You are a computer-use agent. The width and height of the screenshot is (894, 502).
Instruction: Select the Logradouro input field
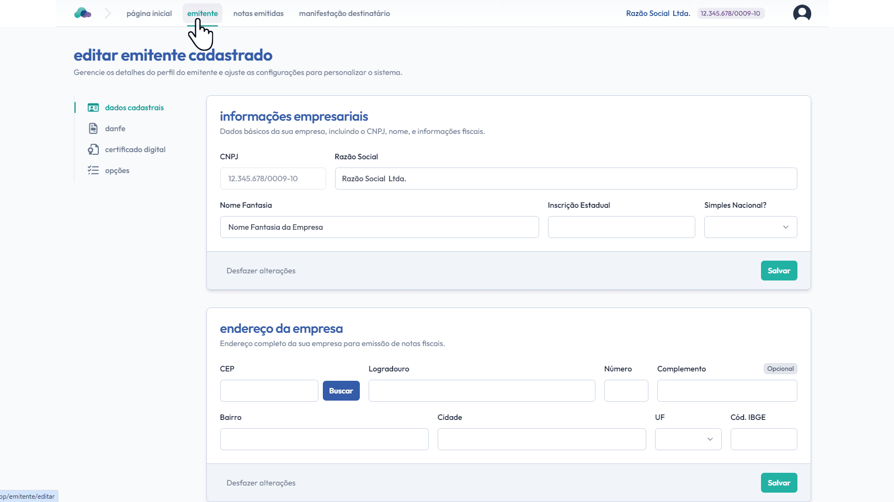pyautogui.click(x=481, y=391)
